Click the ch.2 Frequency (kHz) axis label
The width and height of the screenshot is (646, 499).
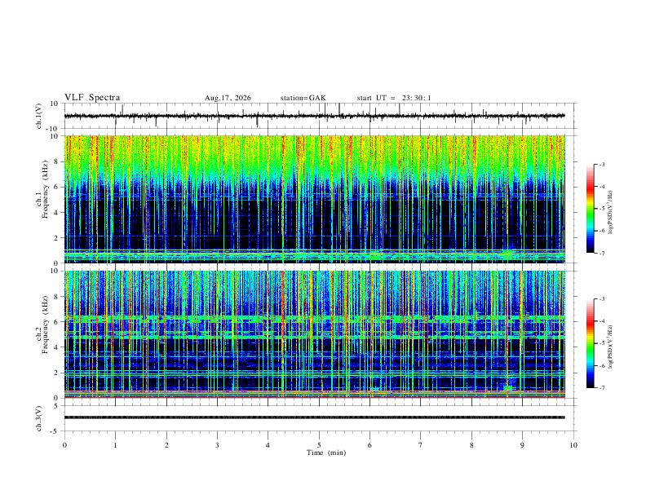point(42,334)
